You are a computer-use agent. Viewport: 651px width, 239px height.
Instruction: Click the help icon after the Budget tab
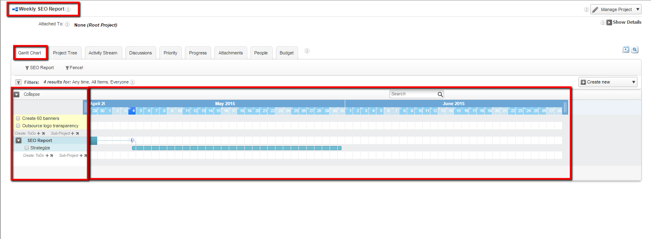click(x=307, y=51)
